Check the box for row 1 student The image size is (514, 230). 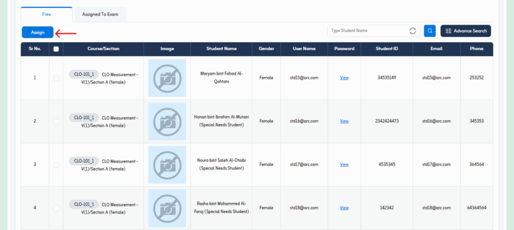(x=56, y=78)
